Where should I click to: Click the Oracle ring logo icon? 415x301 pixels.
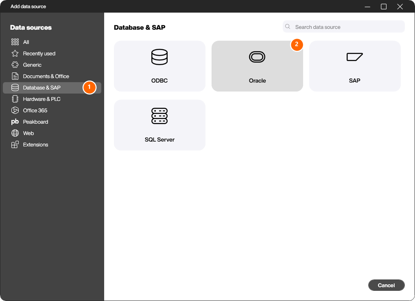(257, 57)
